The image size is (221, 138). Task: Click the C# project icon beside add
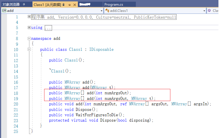[4, 10]
